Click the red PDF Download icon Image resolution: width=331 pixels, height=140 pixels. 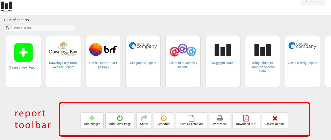[x=246, y=118]
